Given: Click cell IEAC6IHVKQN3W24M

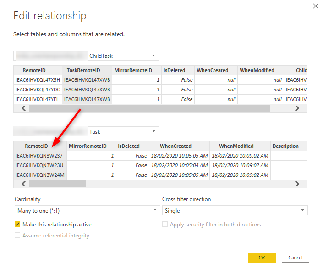Looking at the screenshot, I should [40, 175].
